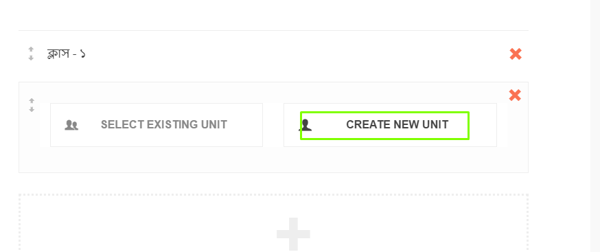Click the single-person icon for new unit
This screenshot has height=252, width=600.
coord(305,125)
